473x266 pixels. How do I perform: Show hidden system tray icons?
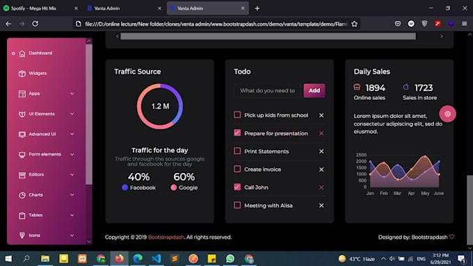(x=383, y=258)
